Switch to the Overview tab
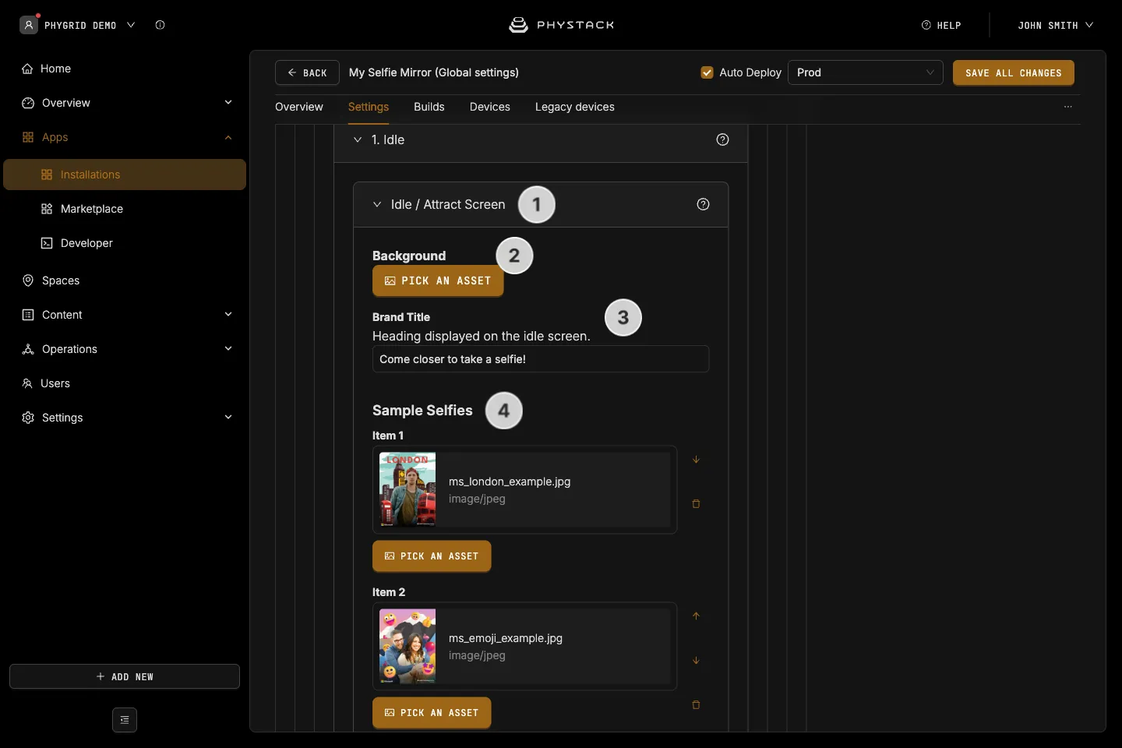Viewport: 1122px width, 748px height. click(x=299, y=107)
